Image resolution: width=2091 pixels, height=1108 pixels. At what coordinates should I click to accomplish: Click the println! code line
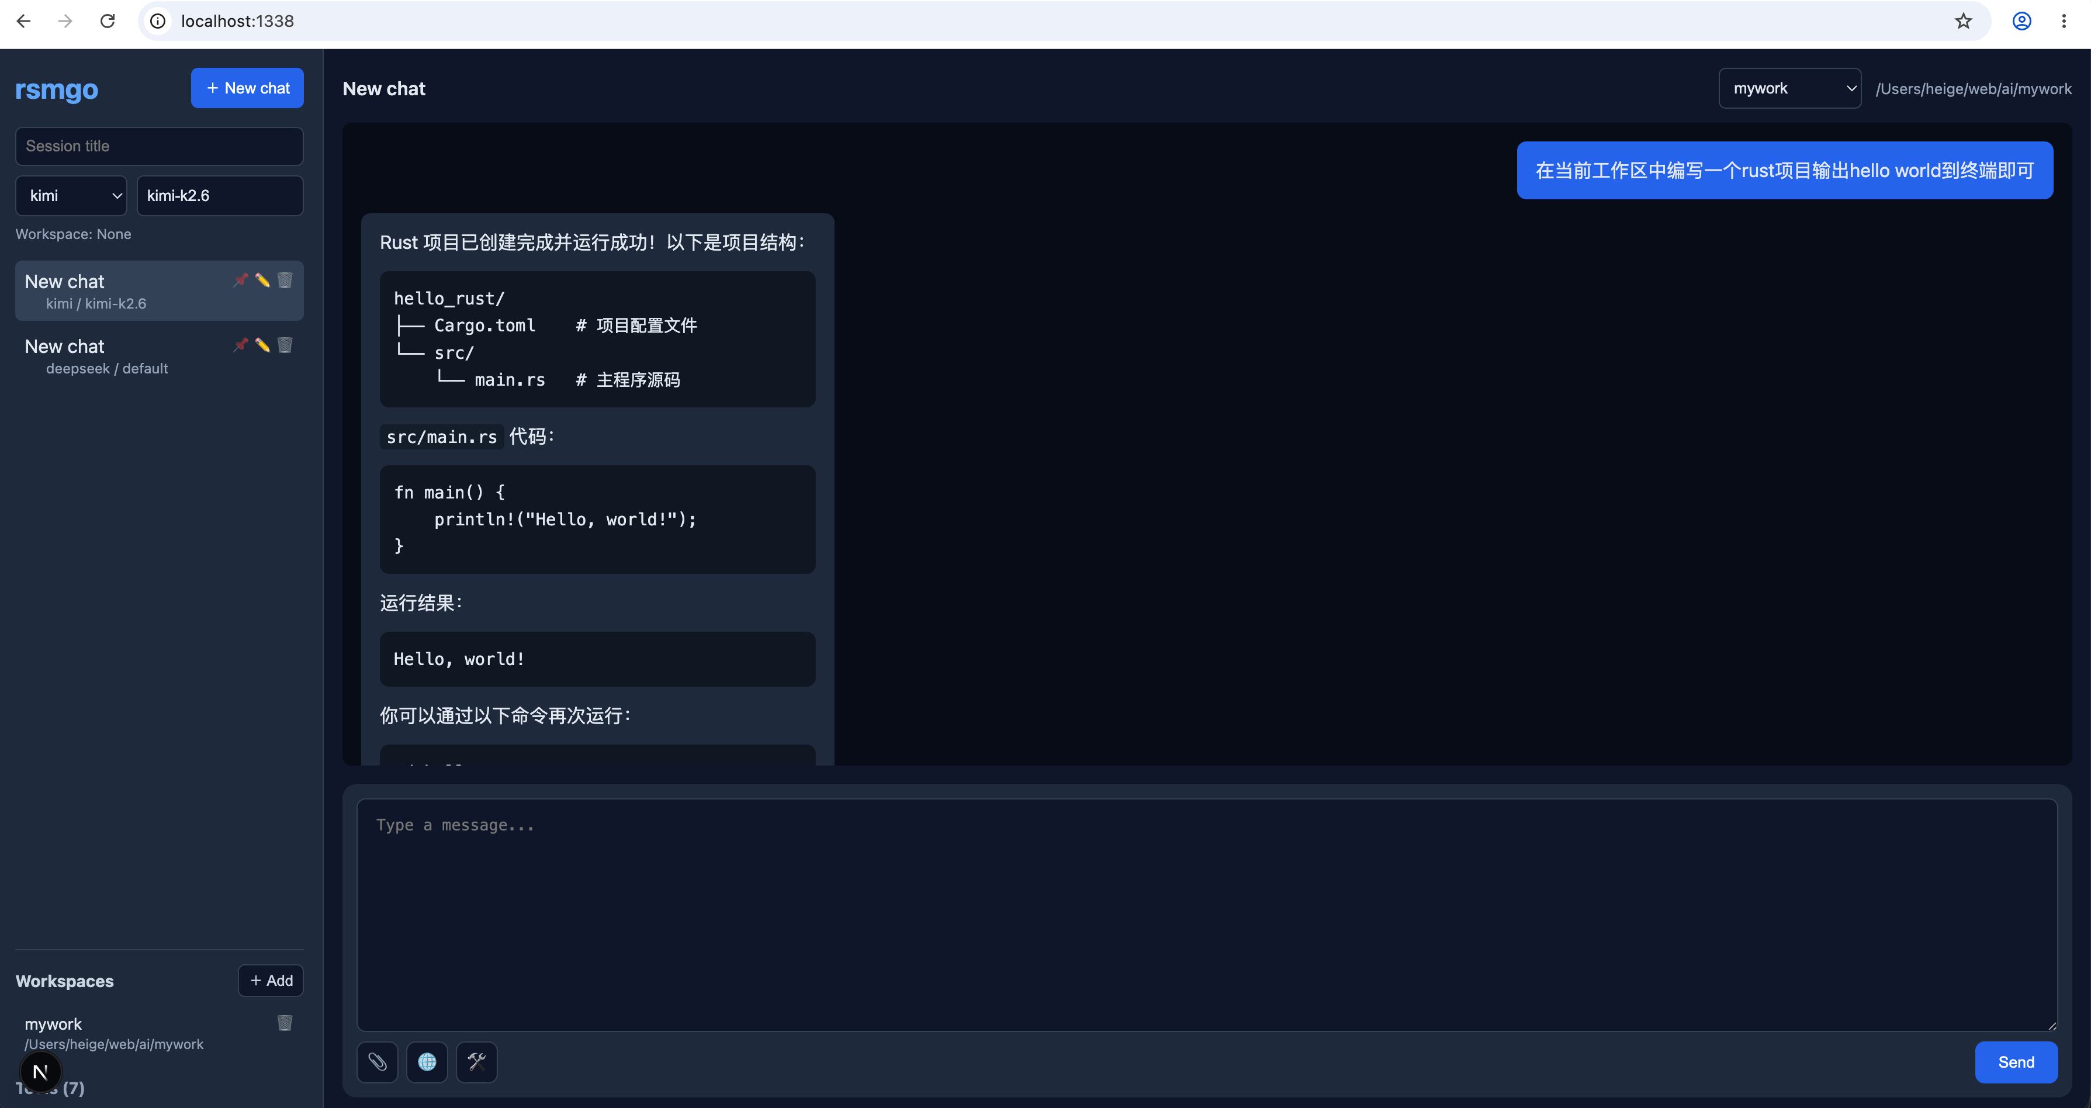565,520
